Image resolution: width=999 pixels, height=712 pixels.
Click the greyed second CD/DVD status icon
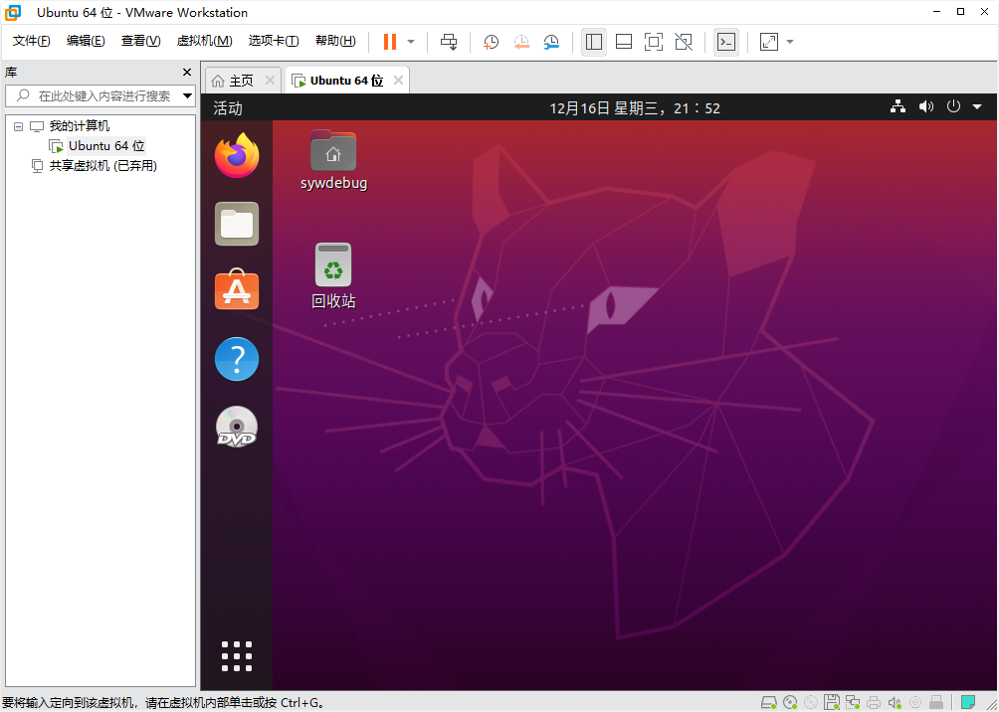point(811,702)
